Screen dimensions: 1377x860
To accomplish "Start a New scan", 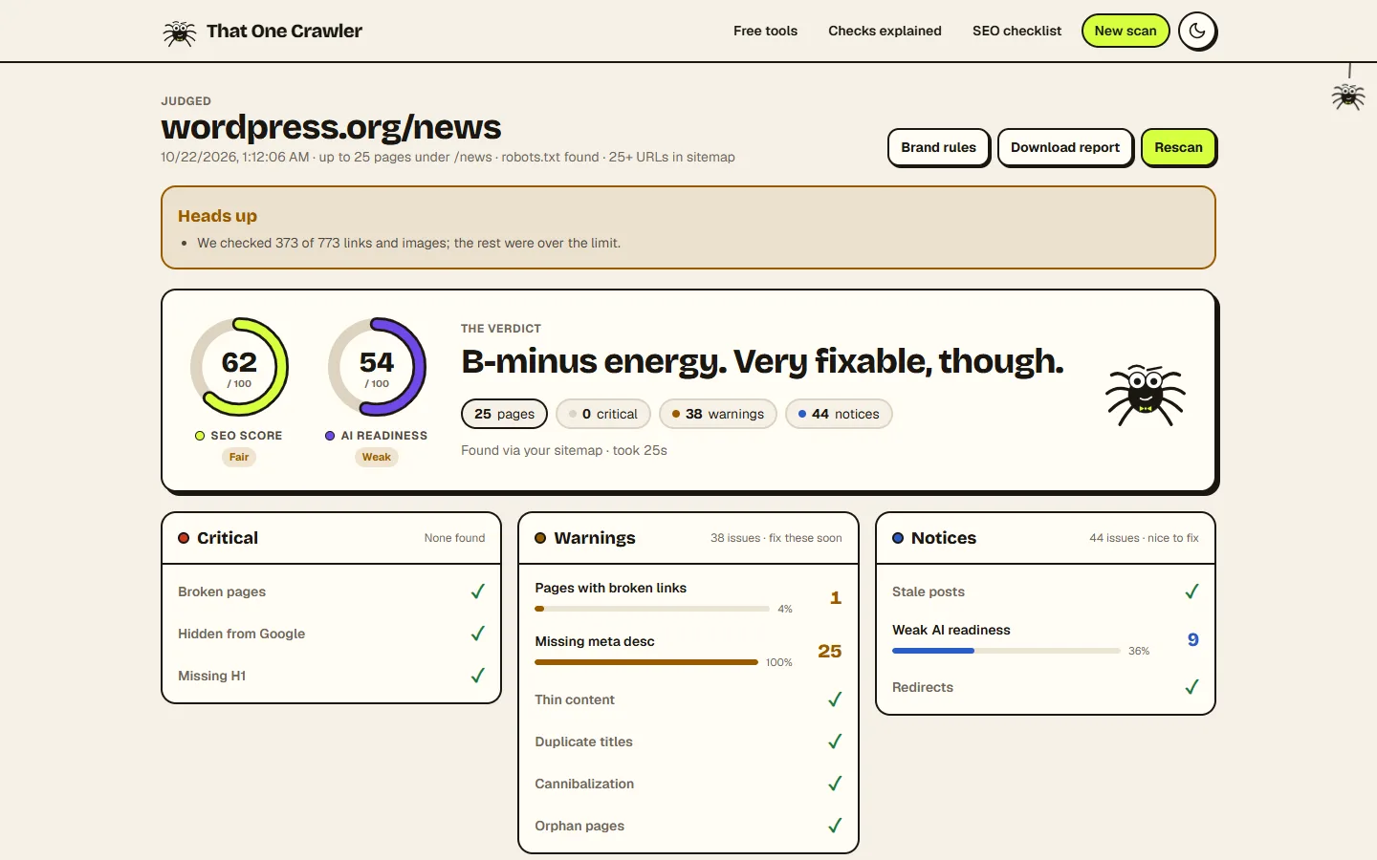I will [x=1126, y=31].
